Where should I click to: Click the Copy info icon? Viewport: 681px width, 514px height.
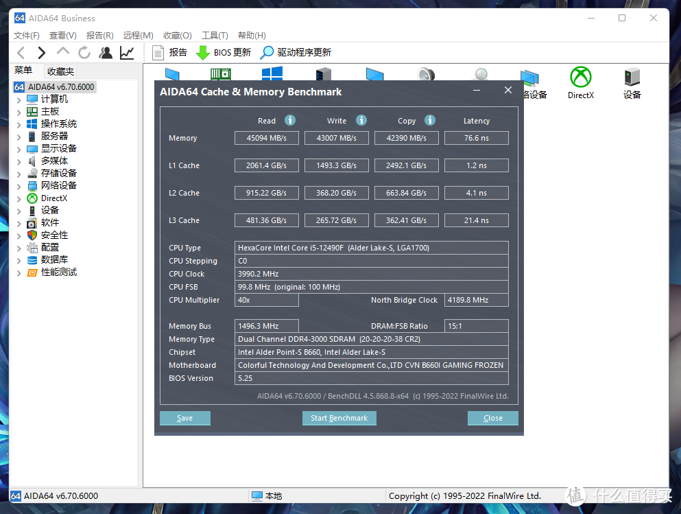(430, 120)
